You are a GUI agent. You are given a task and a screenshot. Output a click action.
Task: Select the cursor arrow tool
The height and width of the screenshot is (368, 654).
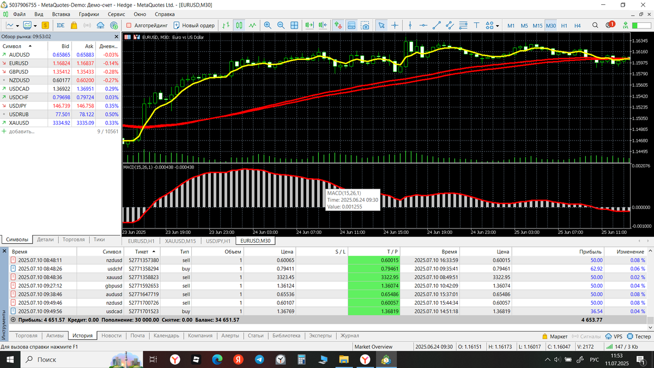pos(381,25)
